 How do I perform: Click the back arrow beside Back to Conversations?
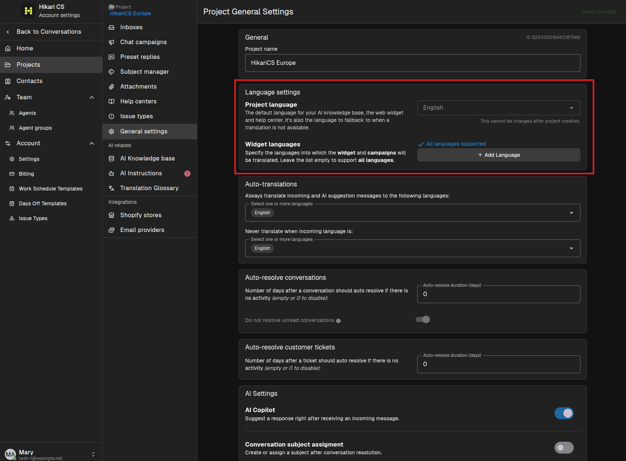[8, 32]
